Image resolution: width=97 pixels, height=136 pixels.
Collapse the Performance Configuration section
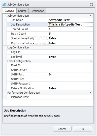coord(90,93)
